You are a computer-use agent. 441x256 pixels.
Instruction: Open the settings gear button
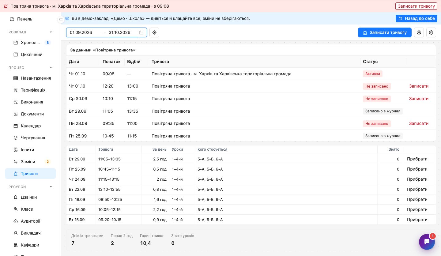[431, 32]
